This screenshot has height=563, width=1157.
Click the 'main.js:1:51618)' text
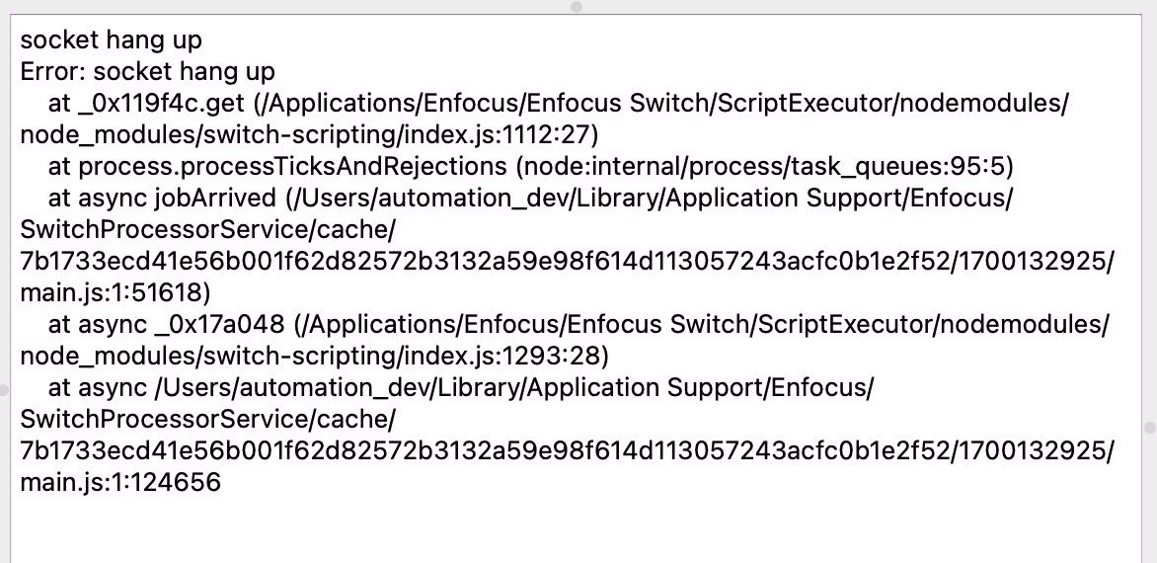click(115, 293)
